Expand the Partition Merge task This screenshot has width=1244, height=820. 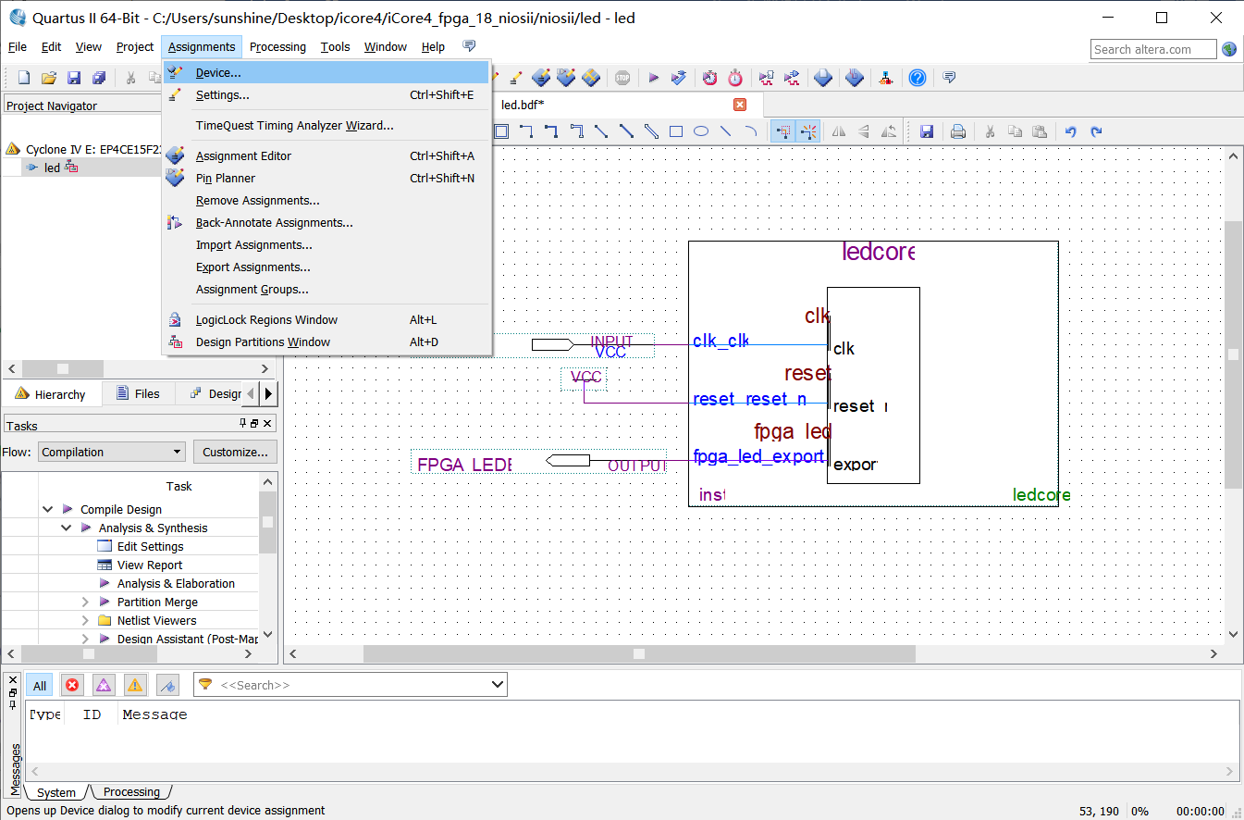click(x=85, y=602)
